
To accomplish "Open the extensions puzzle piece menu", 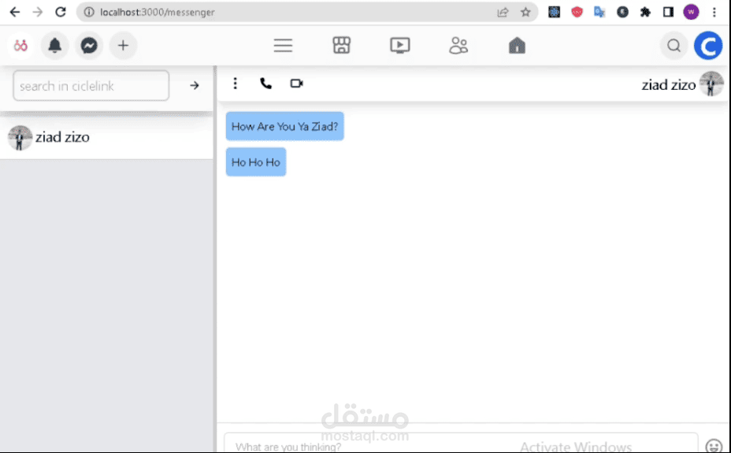I will coord(645,12).
